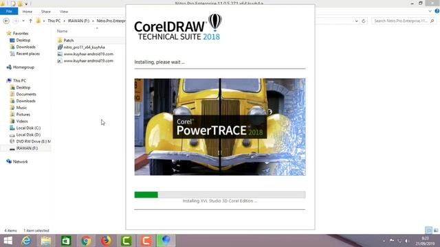Open the green Store taskbar icon
The image size is (440, 247).
pos(66,241)
